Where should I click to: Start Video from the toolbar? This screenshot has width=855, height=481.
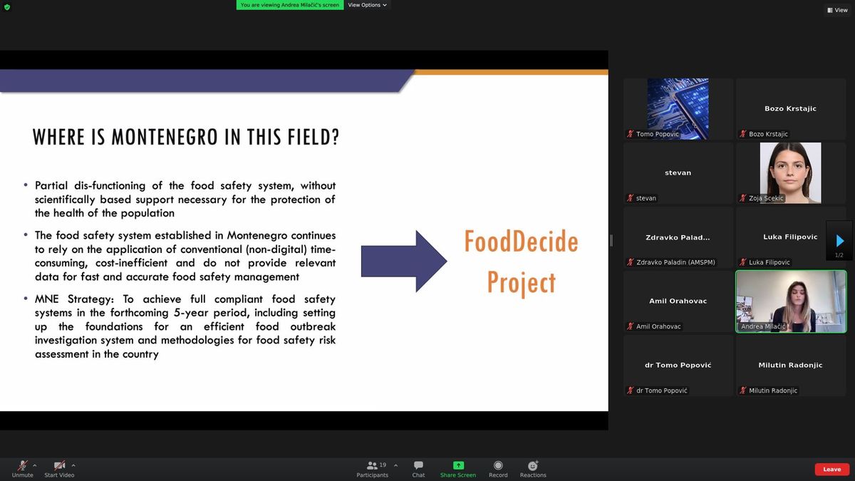59,468
